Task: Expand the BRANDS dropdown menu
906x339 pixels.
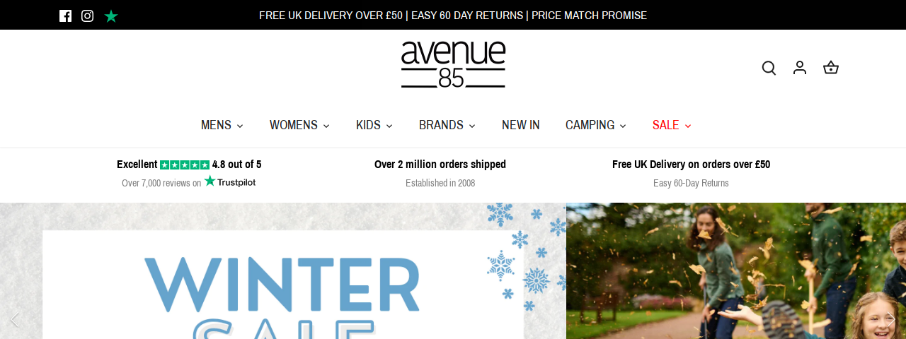Action: [447, 125]
